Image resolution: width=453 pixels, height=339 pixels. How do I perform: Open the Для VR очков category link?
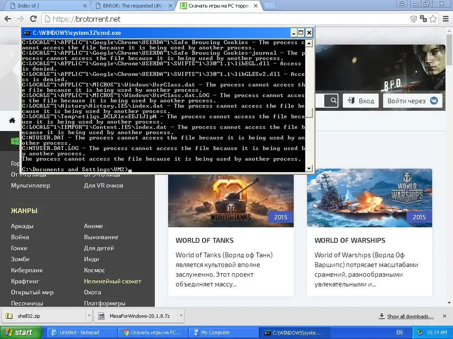pyautogui.click(x=104, y=185)
